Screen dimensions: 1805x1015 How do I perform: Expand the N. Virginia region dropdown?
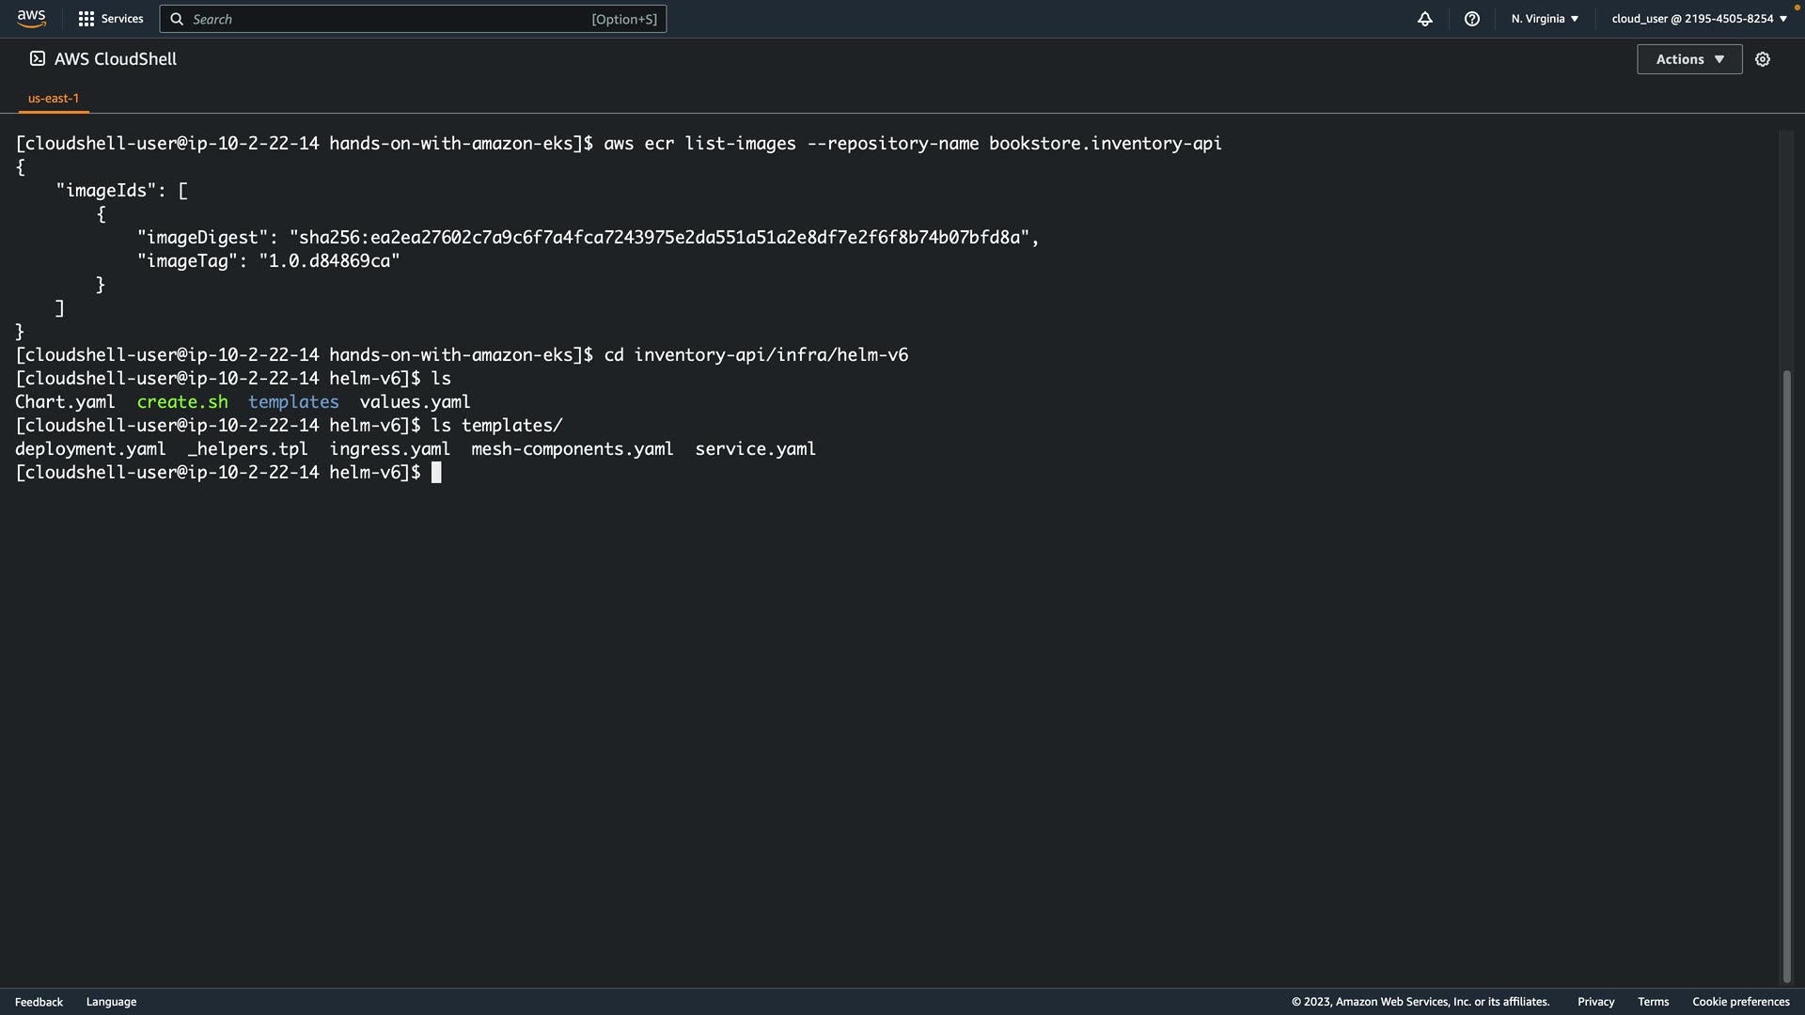1545,19
